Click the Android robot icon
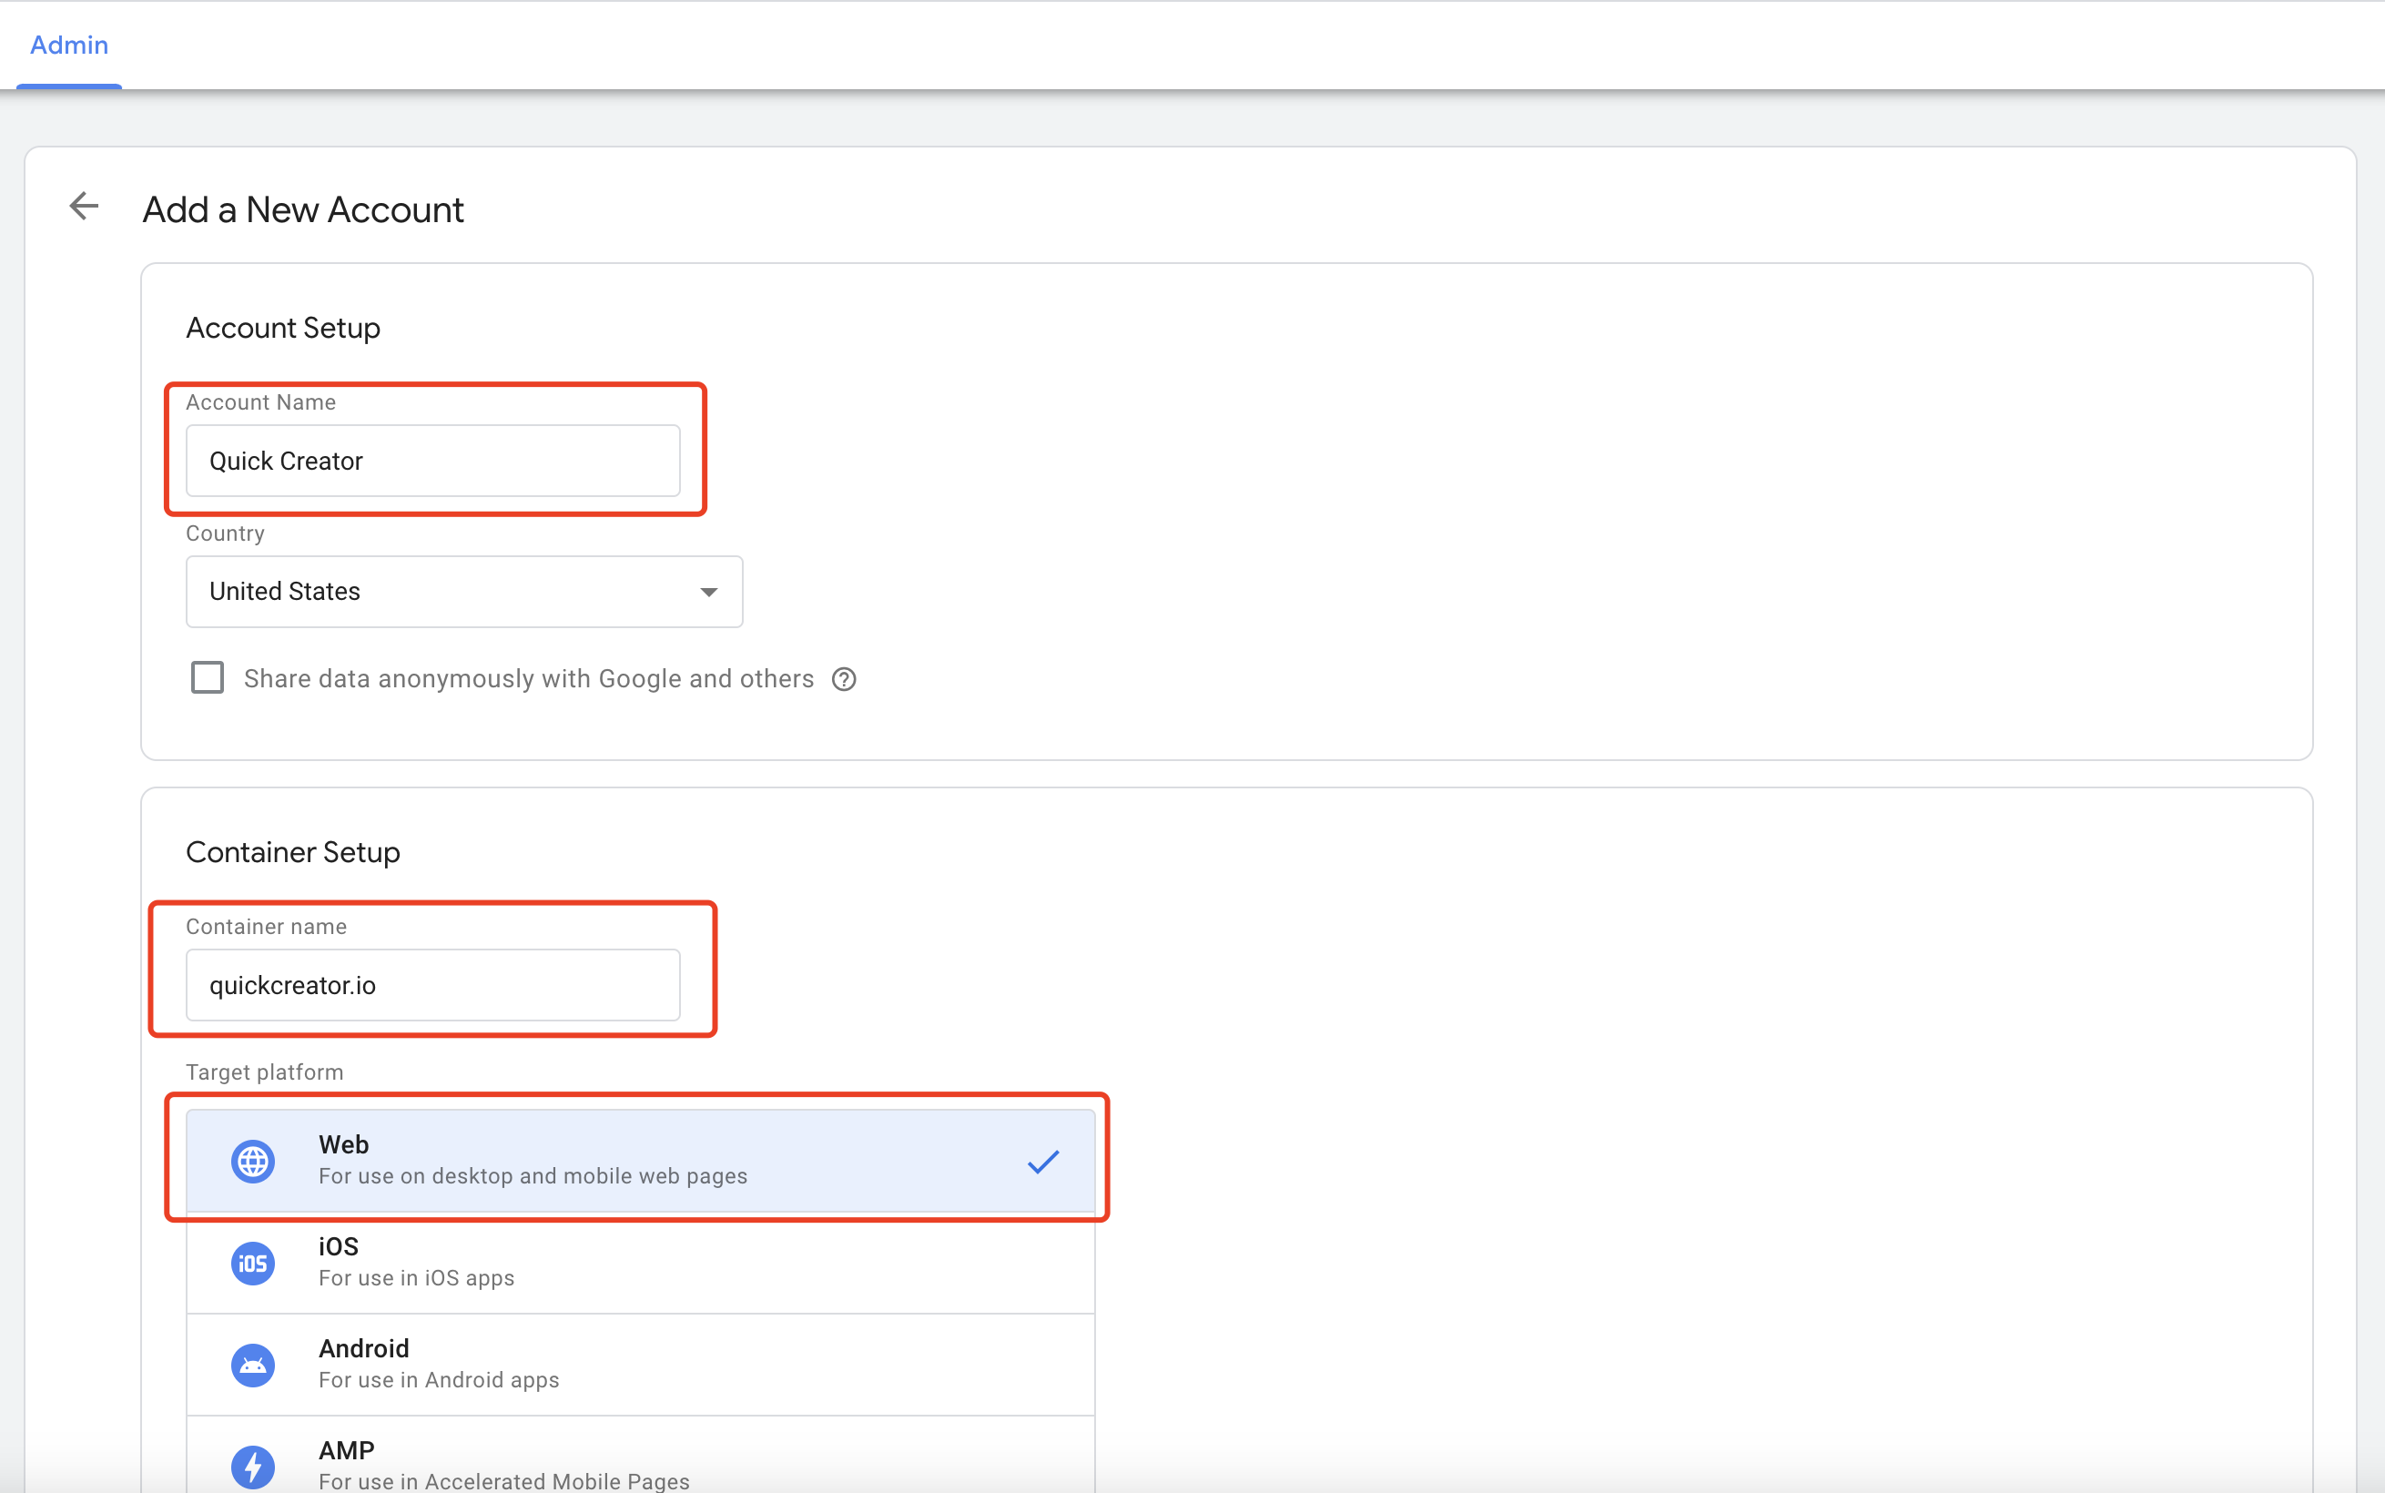This screenshot has width=2385, height=1493. click(253, 1366)
